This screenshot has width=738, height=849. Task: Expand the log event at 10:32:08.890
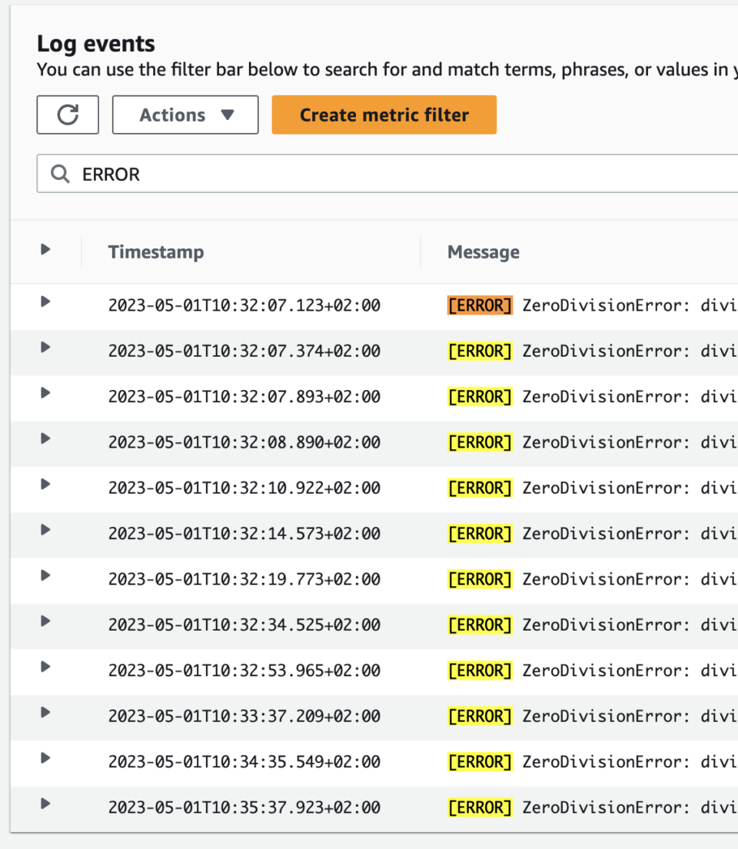45,438
